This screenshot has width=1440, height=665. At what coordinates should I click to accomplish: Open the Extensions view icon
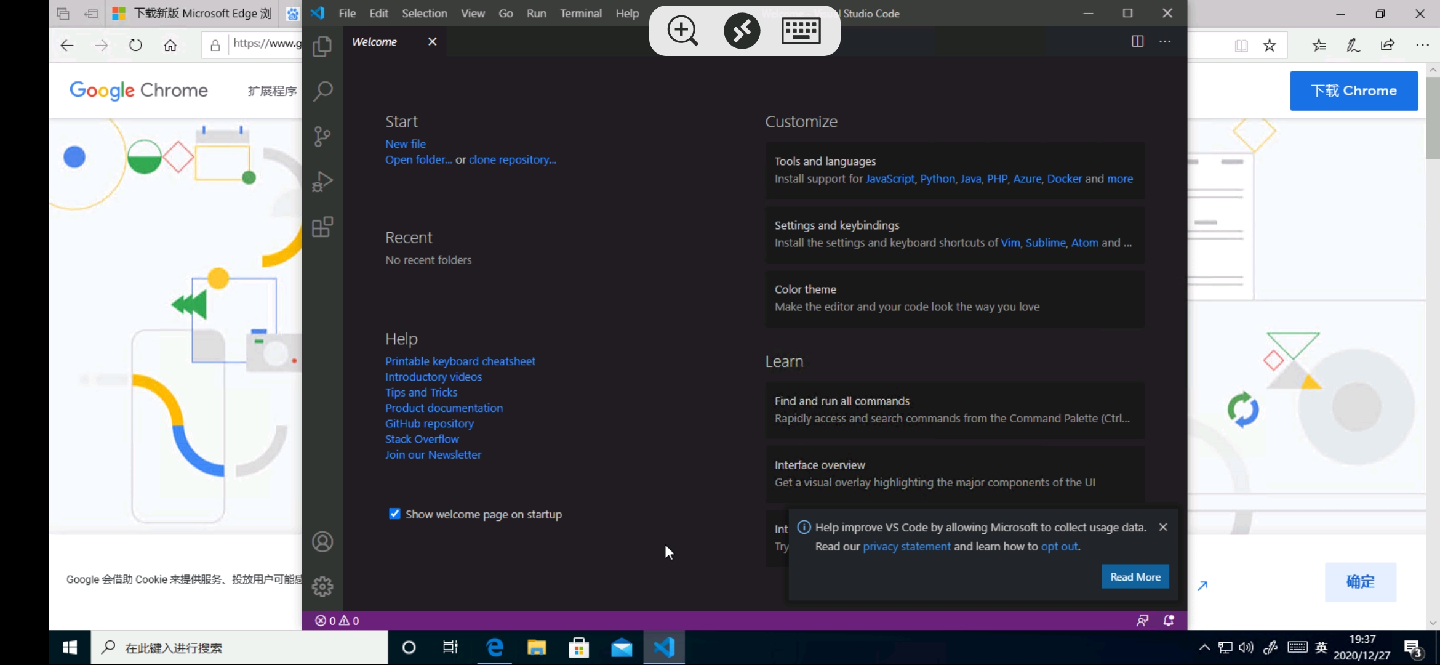(x=322, y=227)
